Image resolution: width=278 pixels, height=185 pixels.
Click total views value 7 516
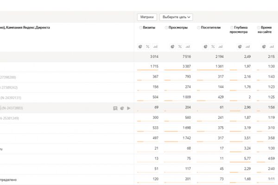click(187, 56)
